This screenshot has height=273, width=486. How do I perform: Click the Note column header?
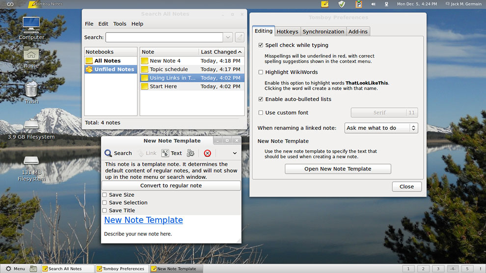(169, 52)
